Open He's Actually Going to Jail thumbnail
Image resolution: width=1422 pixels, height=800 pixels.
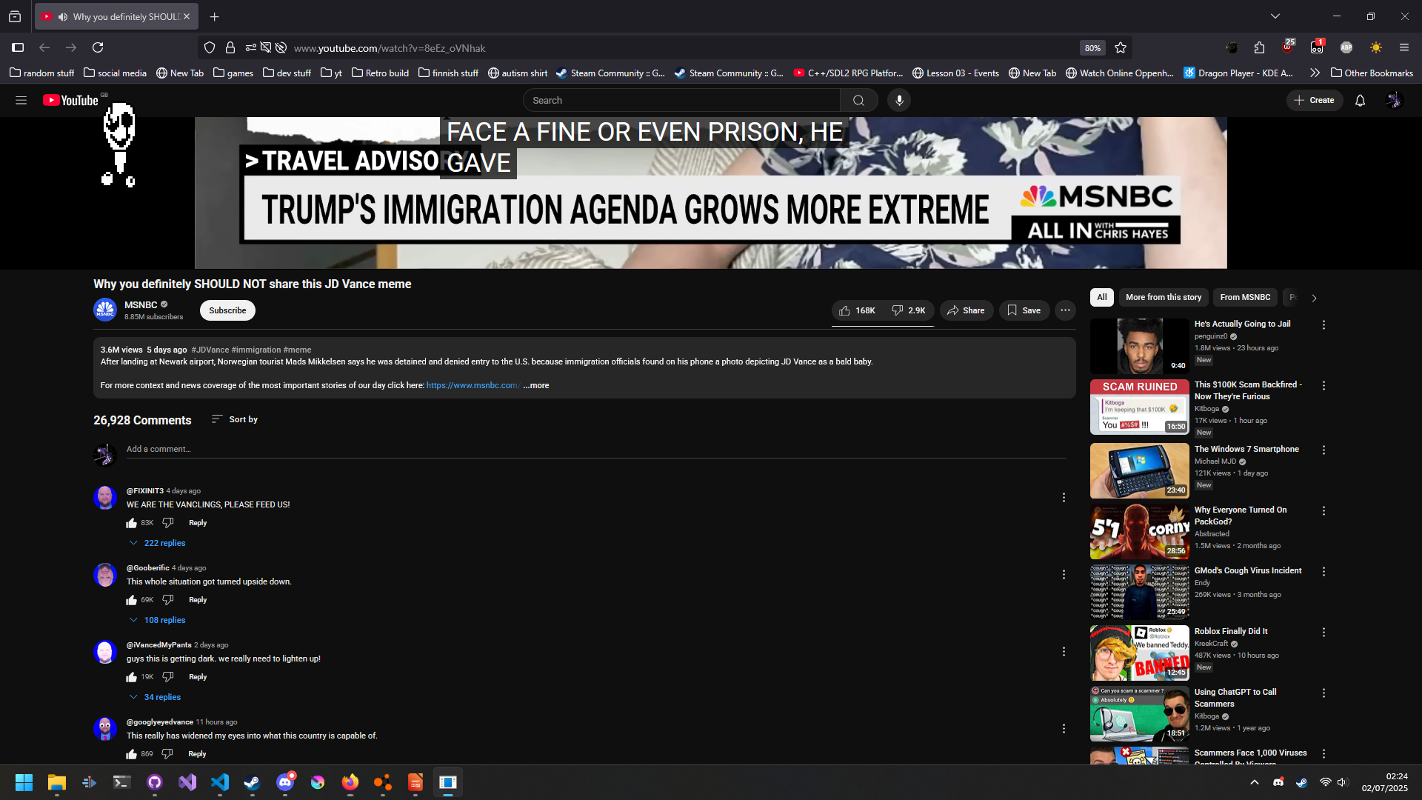1139,346
